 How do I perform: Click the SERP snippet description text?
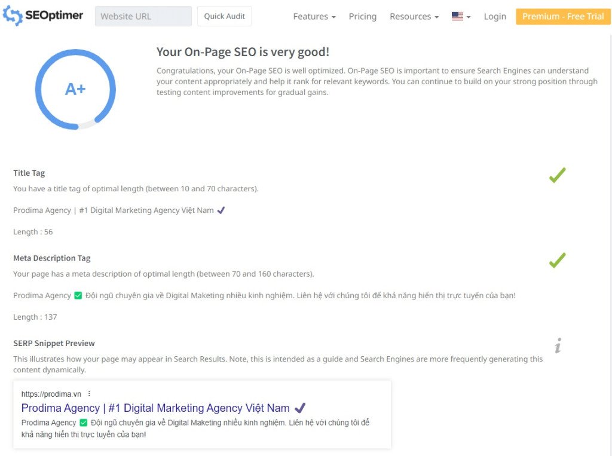pos(195,429)
